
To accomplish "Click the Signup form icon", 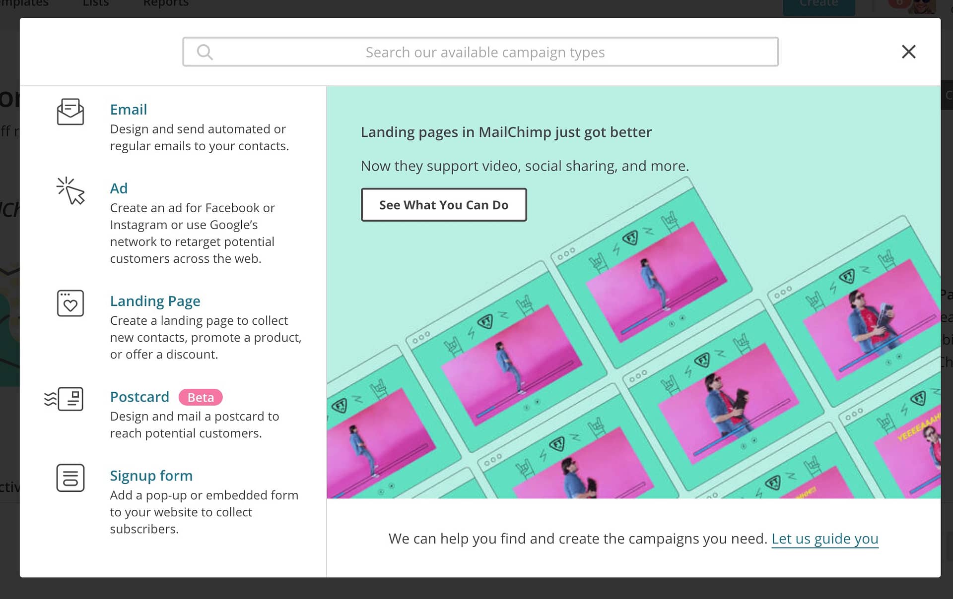I will pyautogui.click(x=70, y=478).
